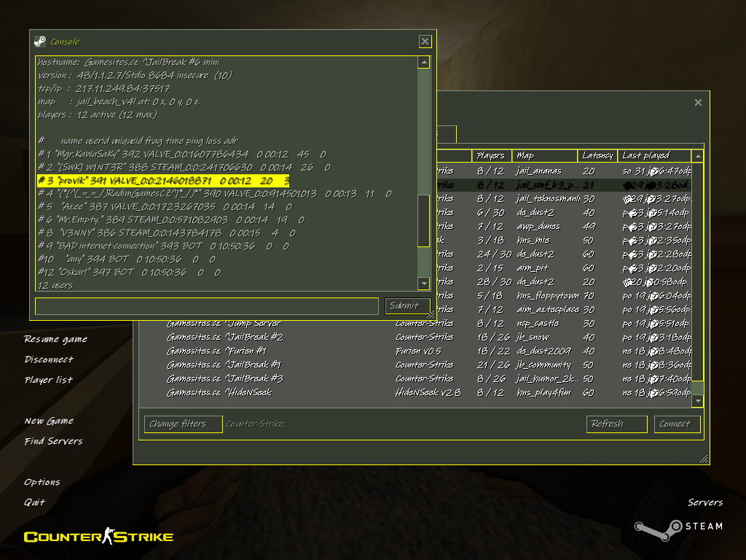Viewport: 746px width, 560px height.
Task: Select the Gamesites.cz JailBreak #2 server row
Action: click(x=415, y=337)
